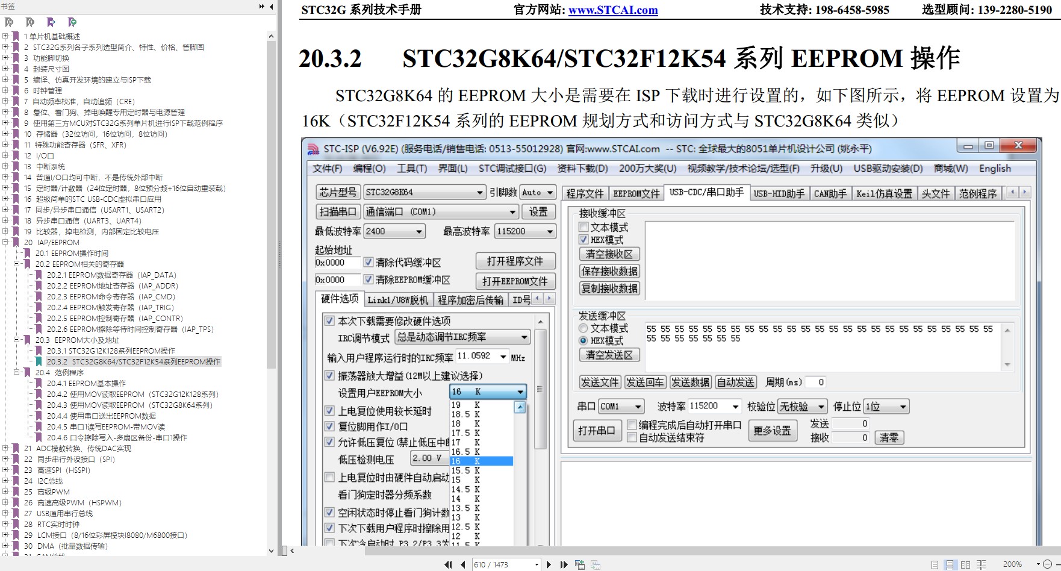1061x571 pixels.
Task: Select the 硬件选项 tab
Action: coord(340,299)
